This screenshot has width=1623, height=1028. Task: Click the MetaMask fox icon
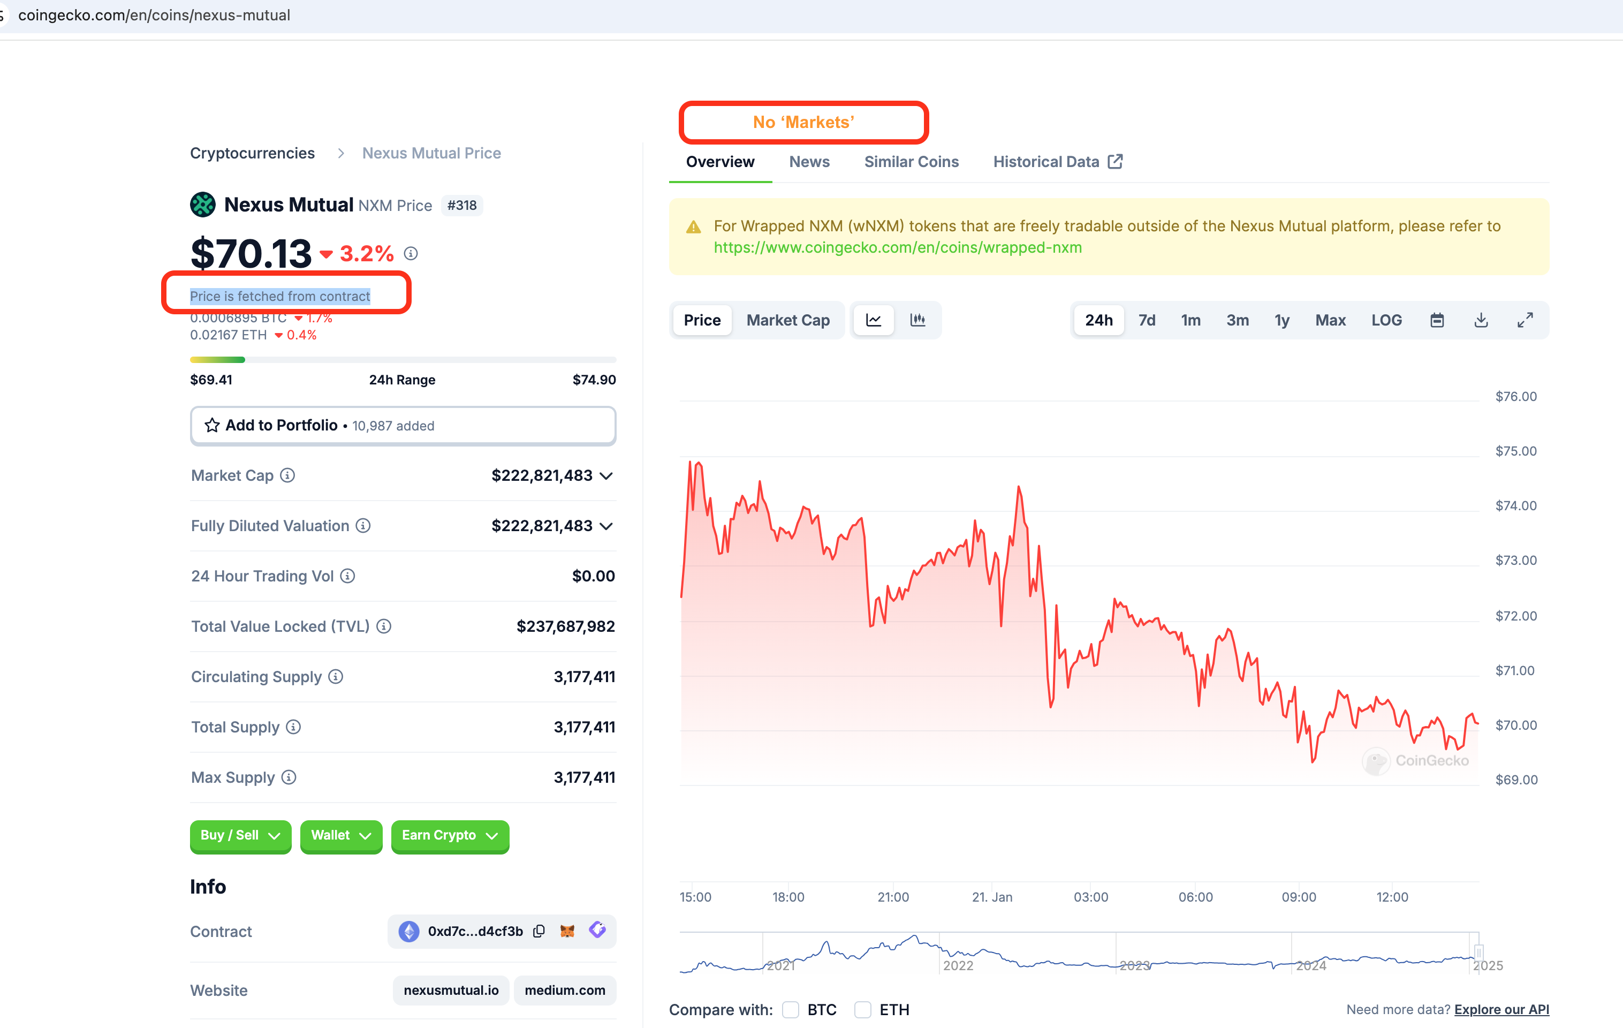[567, 932]
